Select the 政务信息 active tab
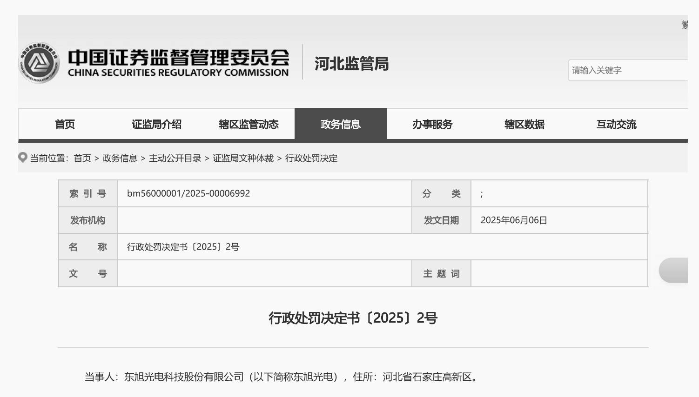 click(x=341, y=124)
